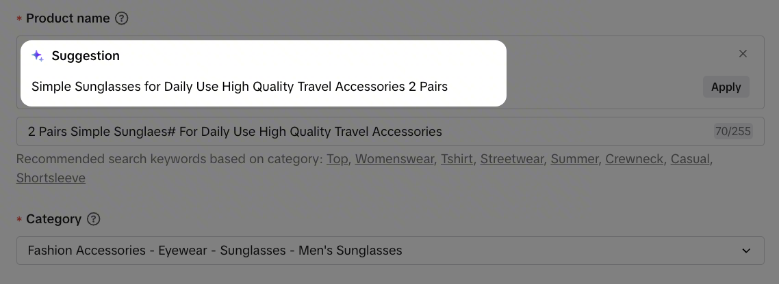Select the "Top" keyword link
779x284 pixels.
[x=337, y=159]
